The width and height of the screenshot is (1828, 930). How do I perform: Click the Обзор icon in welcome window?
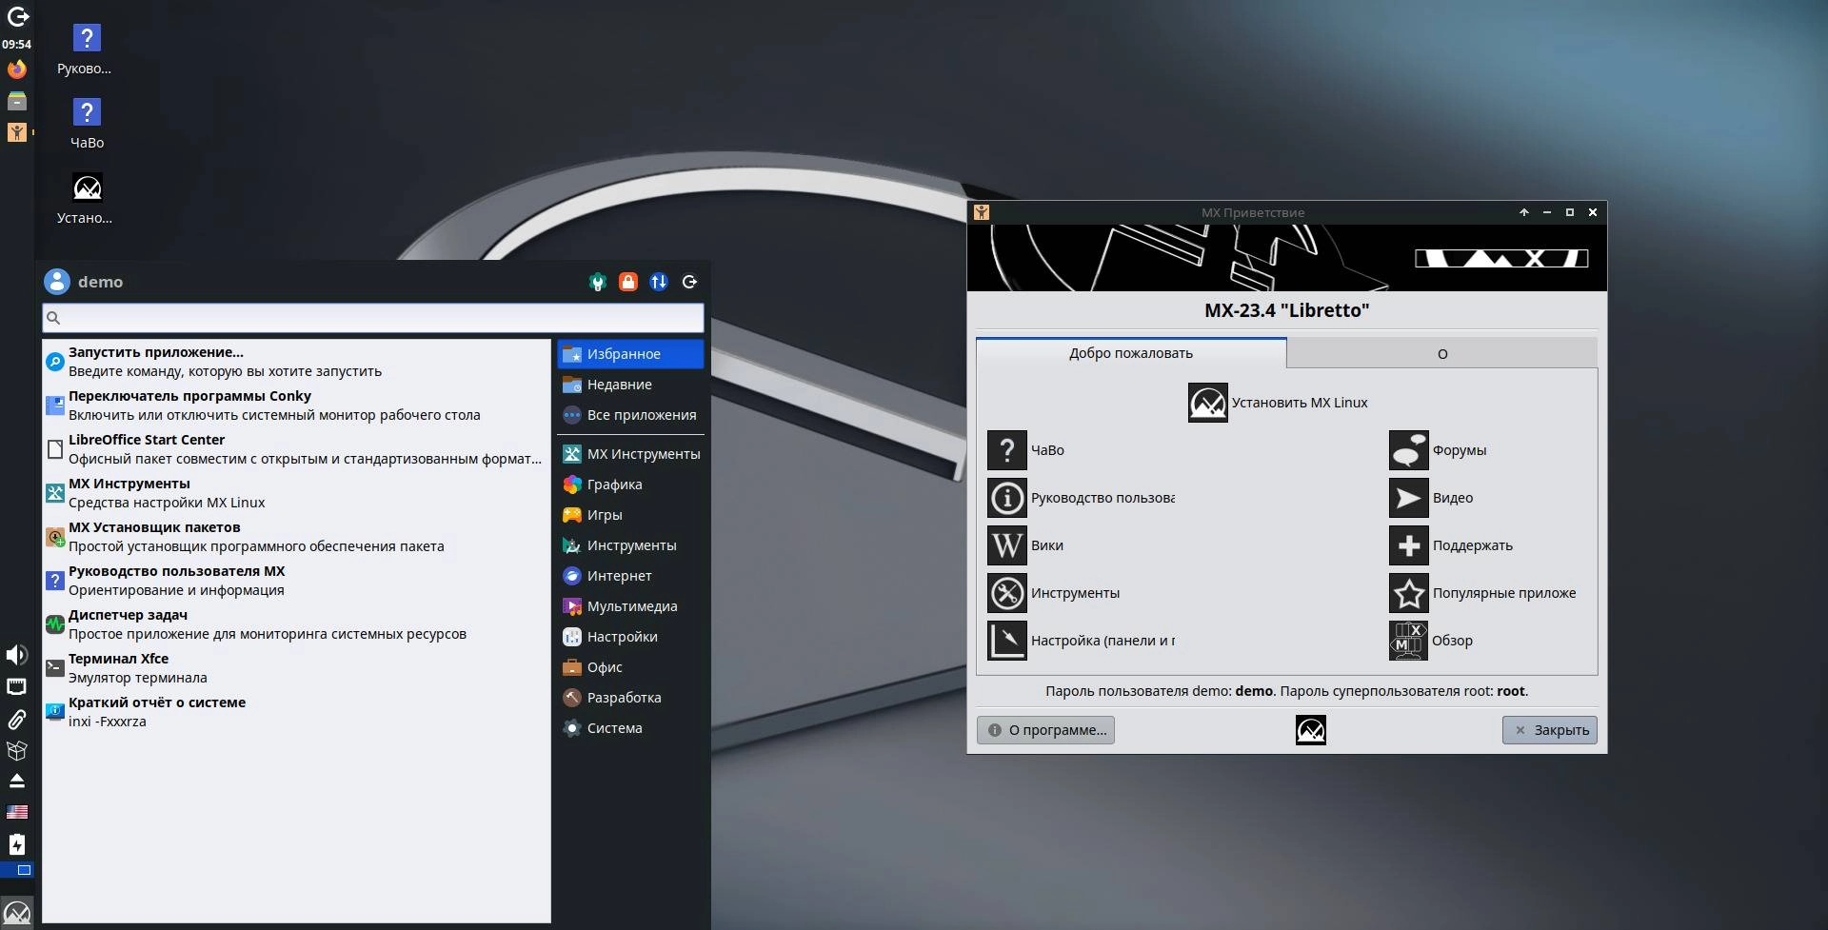[x=1409, y=641]
